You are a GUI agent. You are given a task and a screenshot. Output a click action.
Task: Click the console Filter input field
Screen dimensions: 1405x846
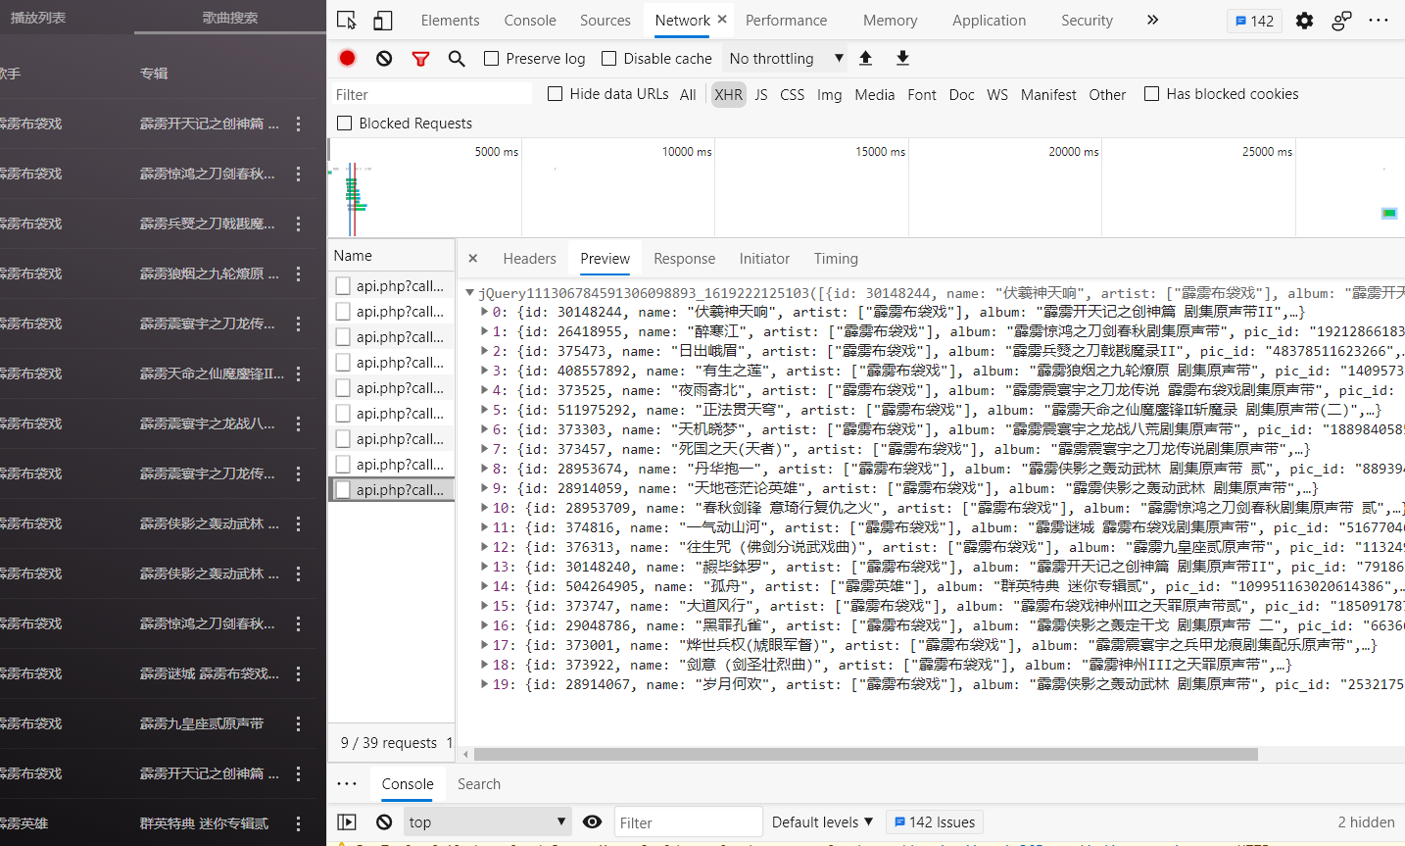pos(688,821)
